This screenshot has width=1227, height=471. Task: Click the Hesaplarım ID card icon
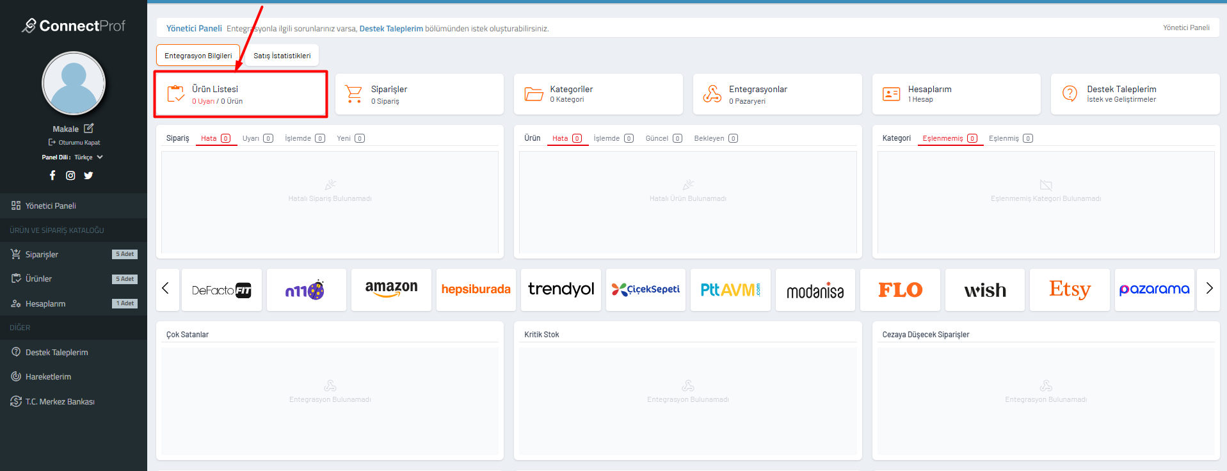891,94
